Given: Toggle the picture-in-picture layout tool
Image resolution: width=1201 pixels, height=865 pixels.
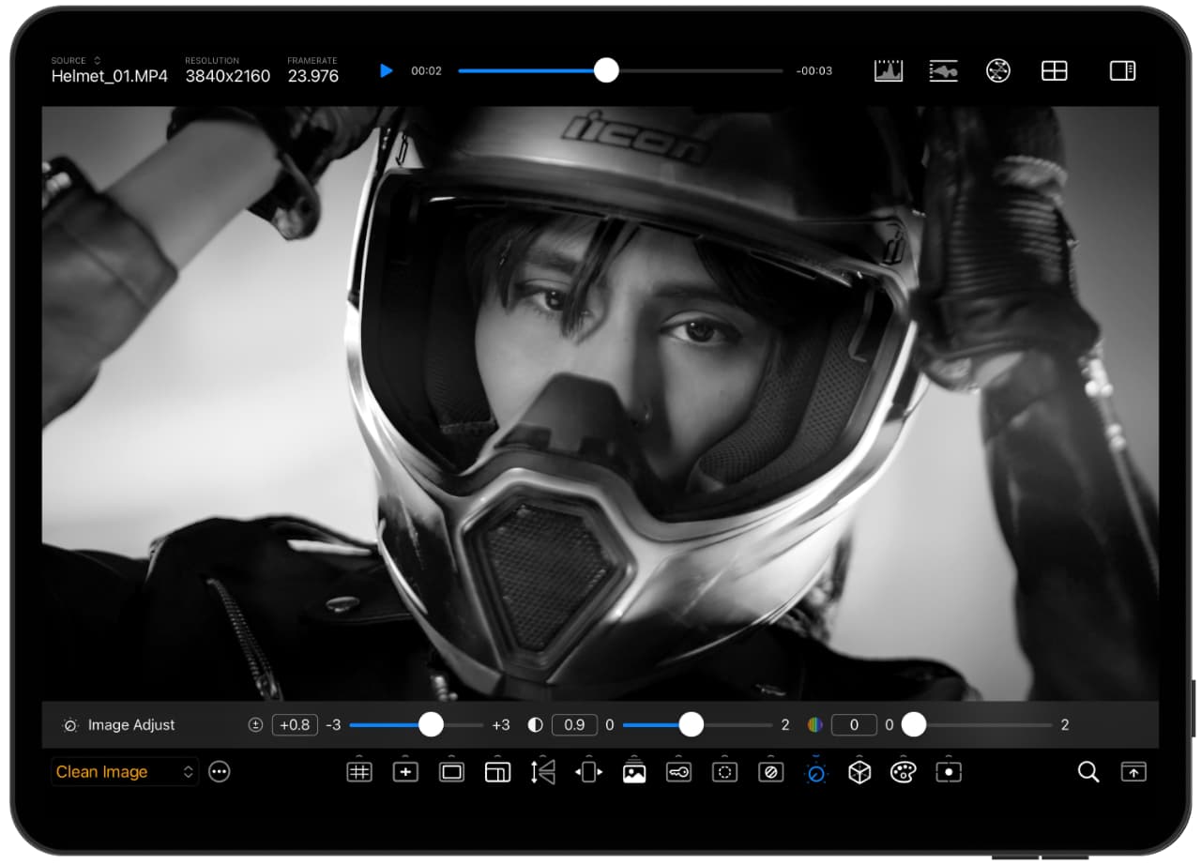Looking at the screenshot, I should [x=497, y=771].
